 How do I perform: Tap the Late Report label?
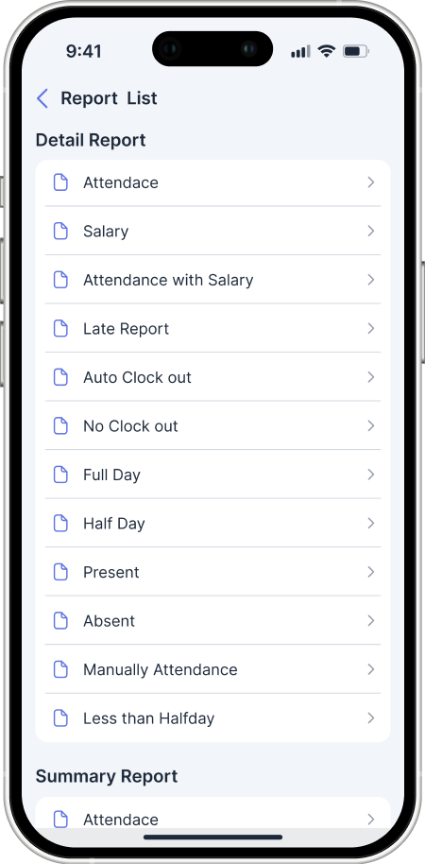(126, 329)
